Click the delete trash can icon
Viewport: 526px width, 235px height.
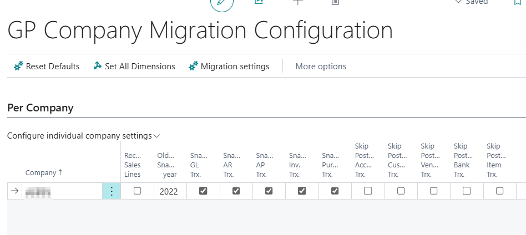[335, 2]
